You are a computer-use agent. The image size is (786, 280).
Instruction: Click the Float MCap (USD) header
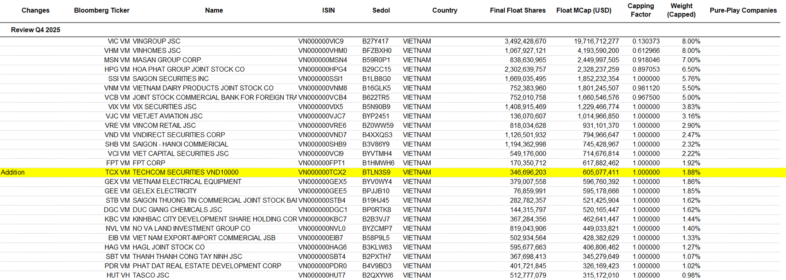(583, 10)
